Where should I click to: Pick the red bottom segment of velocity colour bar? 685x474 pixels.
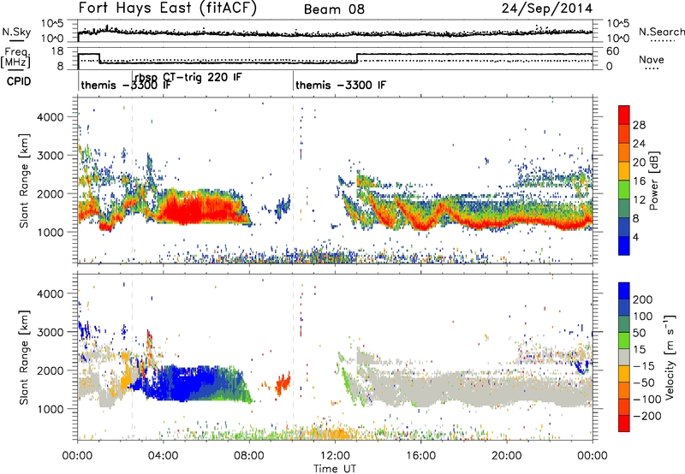point(624,424)
